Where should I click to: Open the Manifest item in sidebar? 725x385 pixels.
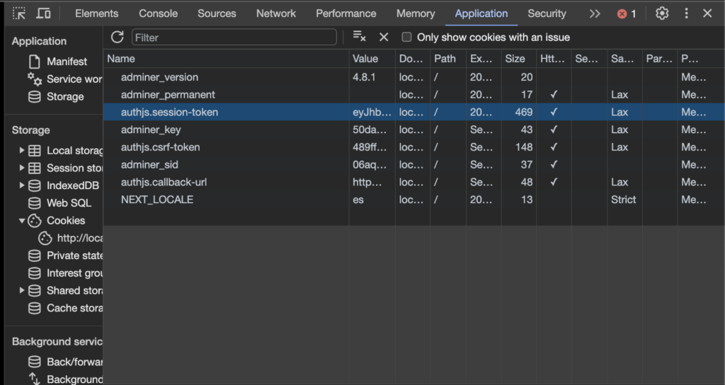(67, 62)
